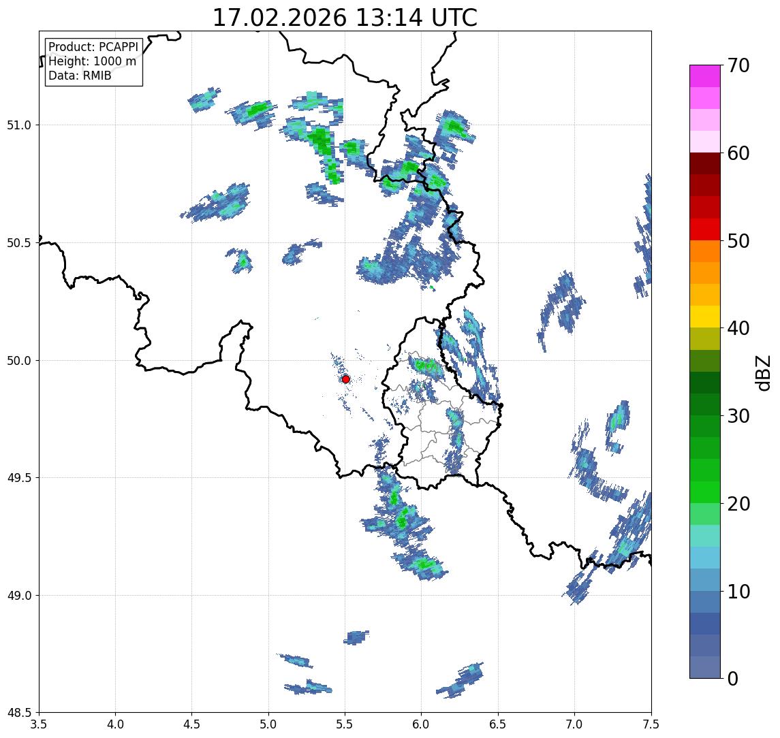Click the colorbar tick value 30
The height and width of the screenshot is (738, 780).
click(x=738, y=416)
